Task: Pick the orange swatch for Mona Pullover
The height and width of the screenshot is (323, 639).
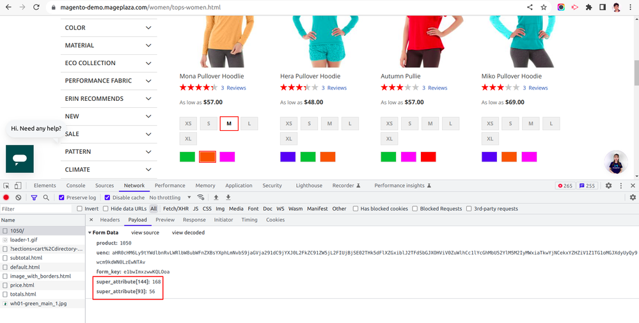Action: click(x=207, y=156)
